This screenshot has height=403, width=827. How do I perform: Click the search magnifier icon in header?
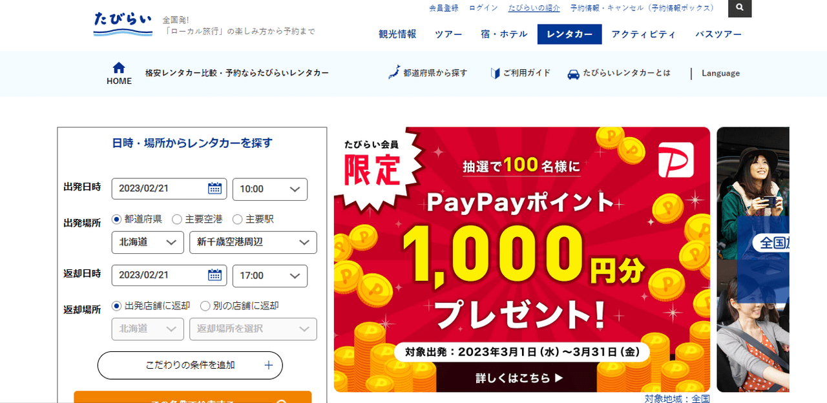740,8
